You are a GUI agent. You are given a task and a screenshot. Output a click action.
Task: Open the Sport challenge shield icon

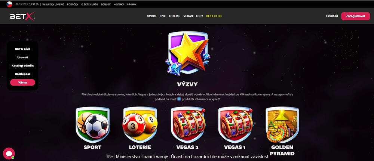coord(92,125)
